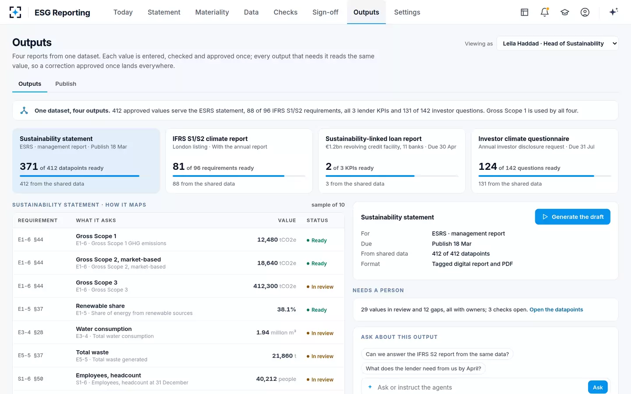Click the graduation cap learning icon
The image size is (631, 394).
tap(565, 12)
